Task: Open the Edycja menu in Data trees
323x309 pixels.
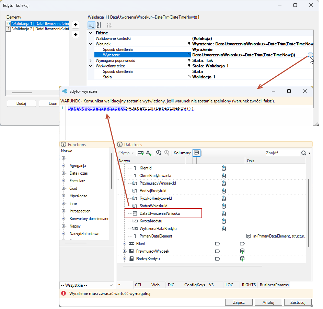Action: pos(126,153)
